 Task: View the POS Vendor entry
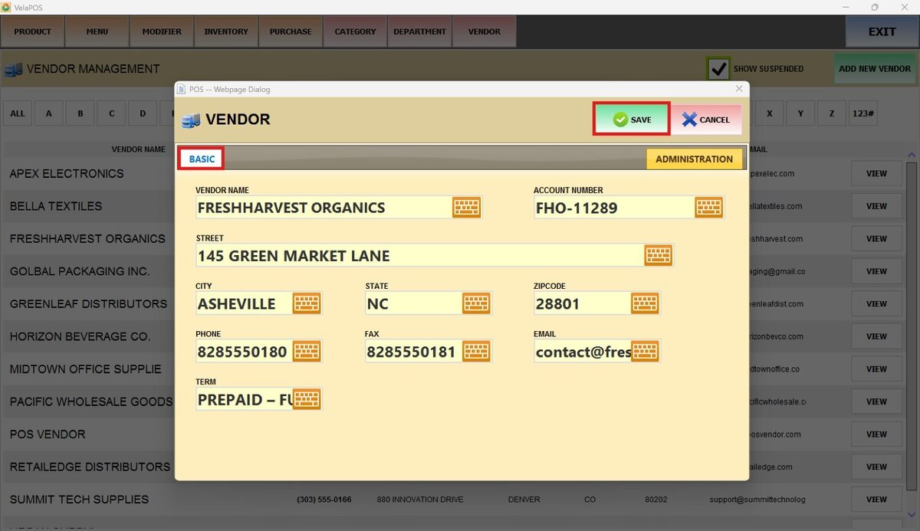tap(876, 434)
